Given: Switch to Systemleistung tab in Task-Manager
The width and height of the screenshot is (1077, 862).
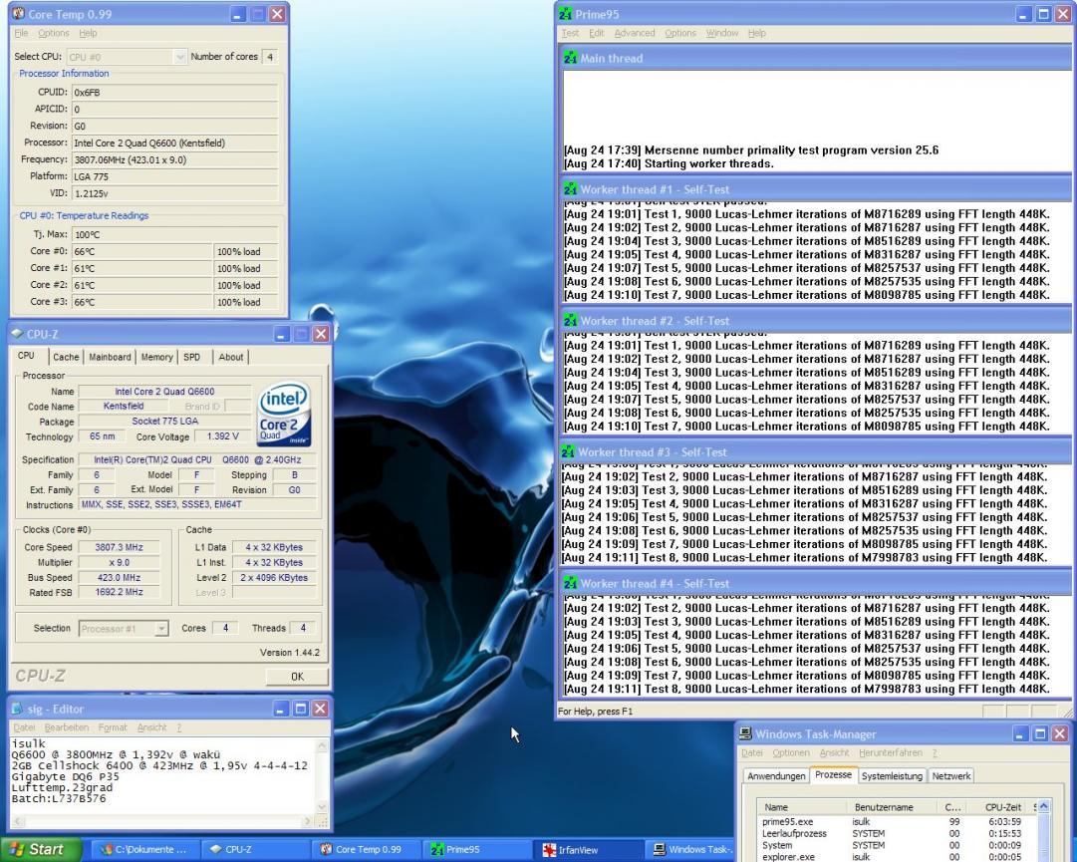Looking at the screenshot, I should click(x=892, y=776).
